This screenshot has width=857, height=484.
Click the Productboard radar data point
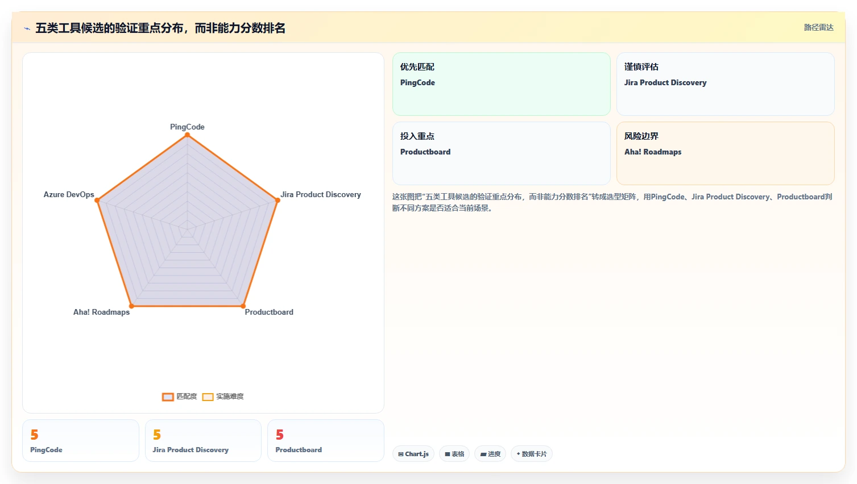pos(243,306)
